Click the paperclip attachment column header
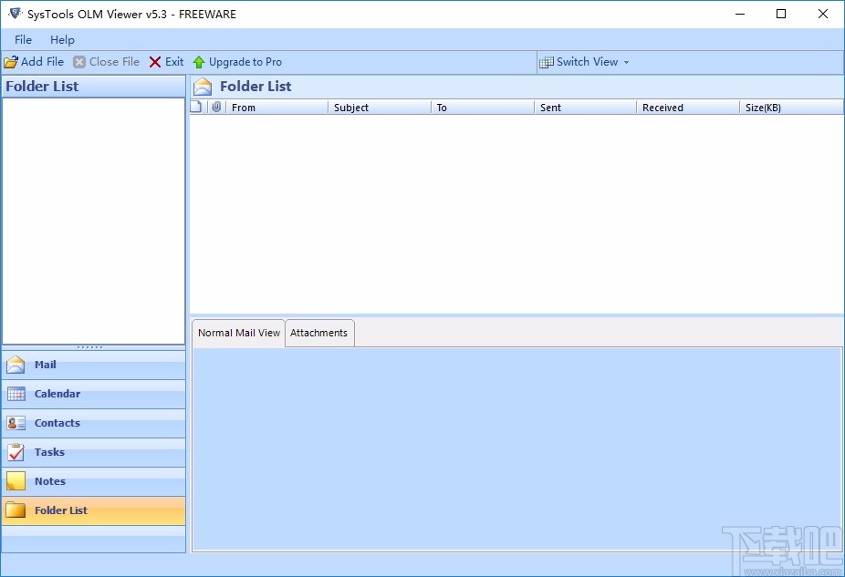The height and width of the screenshot is (577, 845). (x=215, y=107)
